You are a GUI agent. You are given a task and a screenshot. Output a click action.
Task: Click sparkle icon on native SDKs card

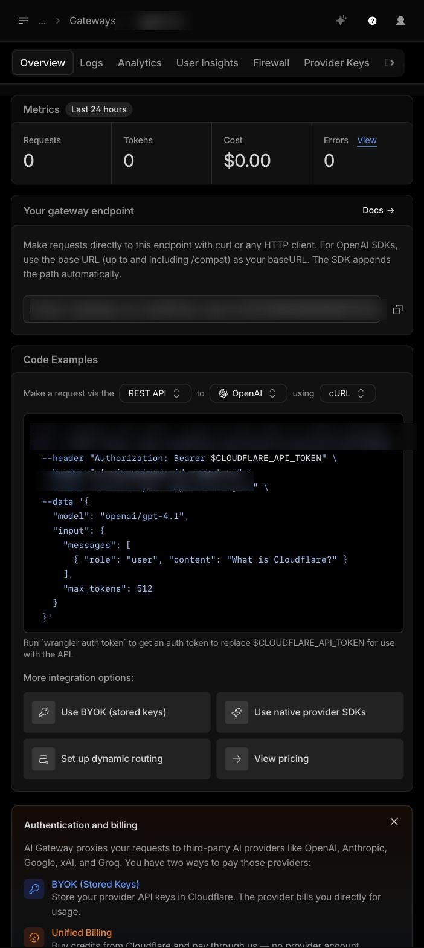237,712
